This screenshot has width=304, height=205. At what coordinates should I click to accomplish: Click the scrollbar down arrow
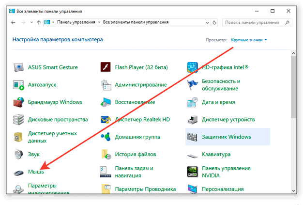(293, 191)
